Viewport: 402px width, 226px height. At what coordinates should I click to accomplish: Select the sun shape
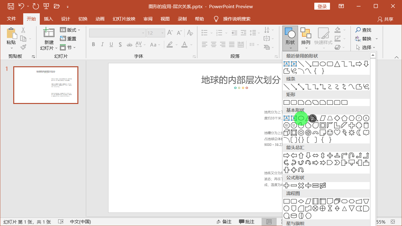[352, 133]
